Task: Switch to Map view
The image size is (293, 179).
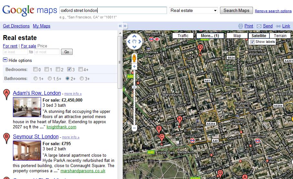Action: [237, 36]
